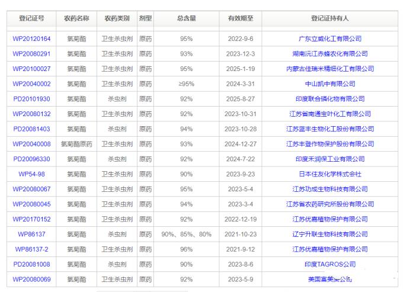410x292 pixels.
Task: Select expiry date 2023-10-28
Action: tap(241, 129)
